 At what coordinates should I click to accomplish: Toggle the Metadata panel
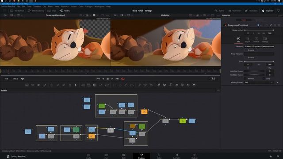[251, 11]
